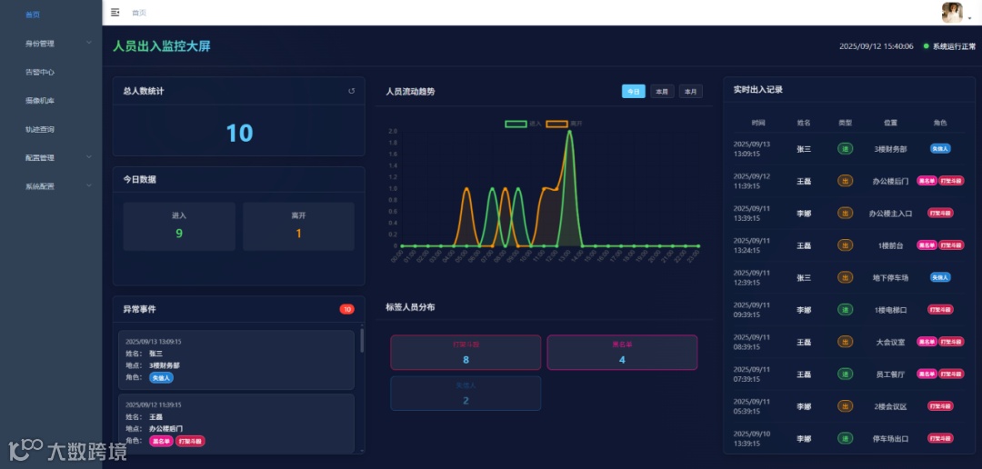Select the 黑名单 distribution card showing 4
This screenshot has height=469, width=982.
tap(622, 353)
